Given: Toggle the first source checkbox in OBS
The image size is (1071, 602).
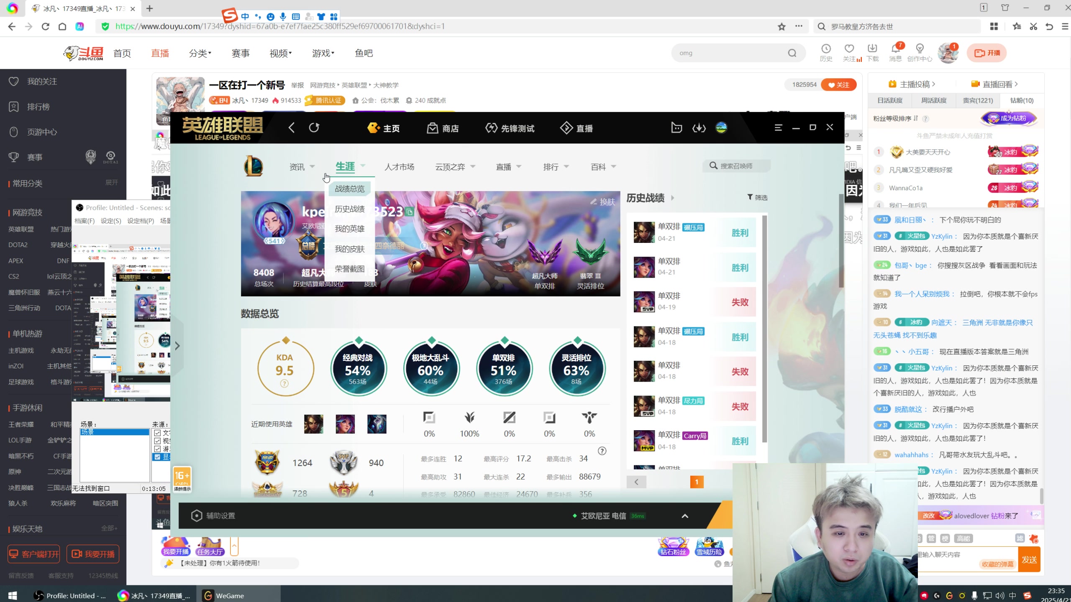Looking at the screenshot, I should (x=157, y=433).
